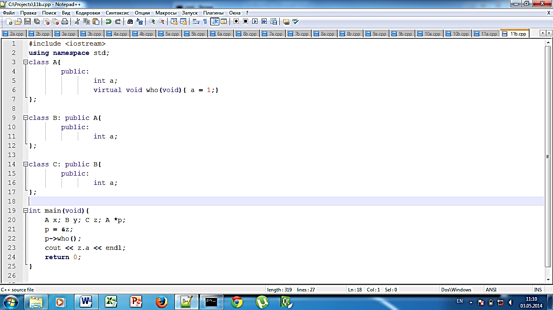Click the ANSI encoding in status bar
The height and width of the screenshot is (310, 553).
[x=491, y=289]
